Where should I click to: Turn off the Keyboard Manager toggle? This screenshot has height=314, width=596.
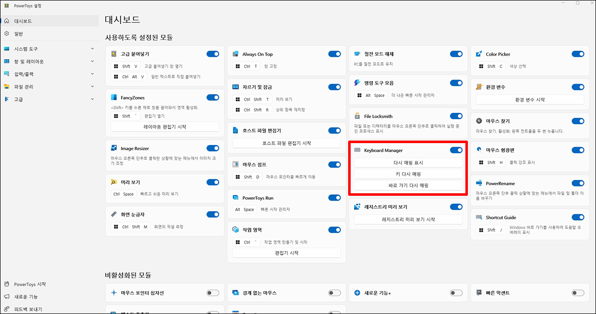click(x=456, y=150)
